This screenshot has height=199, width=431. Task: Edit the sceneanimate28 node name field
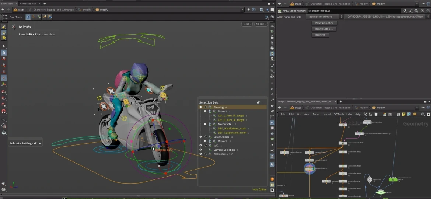tap(354, 11)
